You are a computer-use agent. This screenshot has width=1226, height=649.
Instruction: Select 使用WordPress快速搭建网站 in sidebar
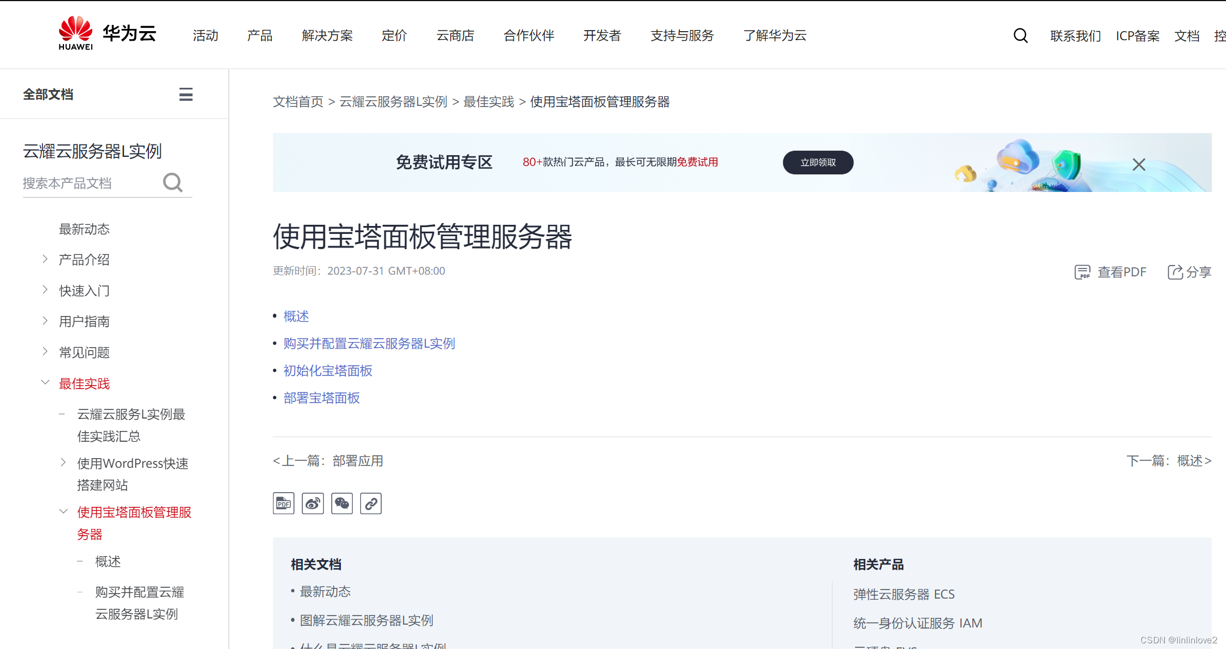click(133, 474)
